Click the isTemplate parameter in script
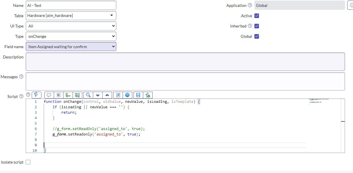353x173 pixels. tap(182, 102)
